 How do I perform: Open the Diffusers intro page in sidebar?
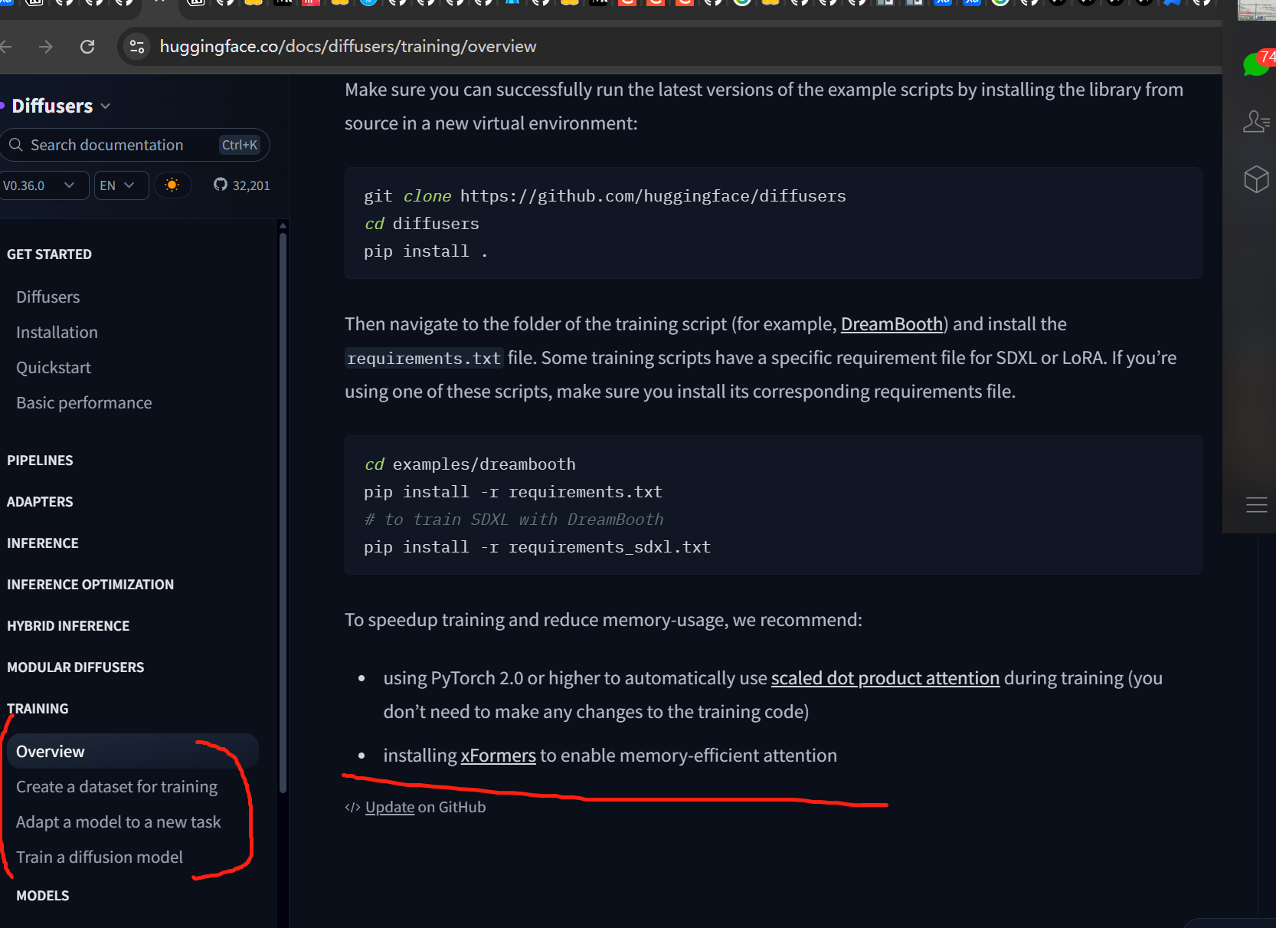click(x=47, y=297)
